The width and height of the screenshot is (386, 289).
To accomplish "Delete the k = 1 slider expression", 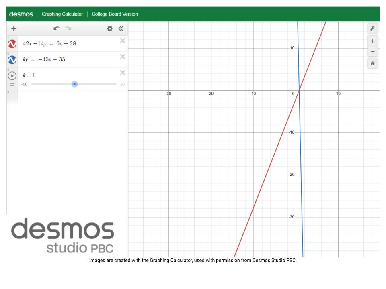I will pos(123,73).
